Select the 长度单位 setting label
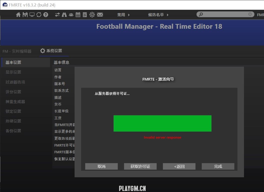Screen dimensions: 264x192 coord(62,111)
